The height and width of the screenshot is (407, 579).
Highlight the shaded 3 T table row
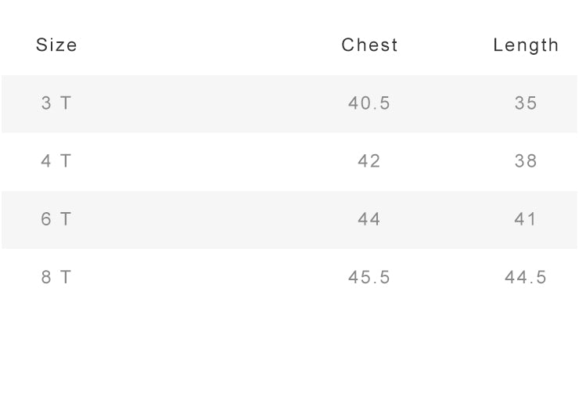tap(203, 103)
